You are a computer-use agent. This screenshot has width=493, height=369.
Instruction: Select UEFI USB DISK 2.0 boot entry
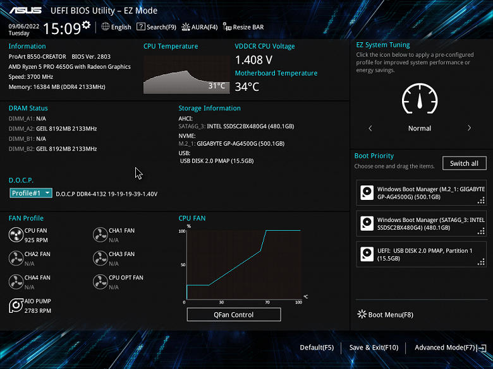422,254
